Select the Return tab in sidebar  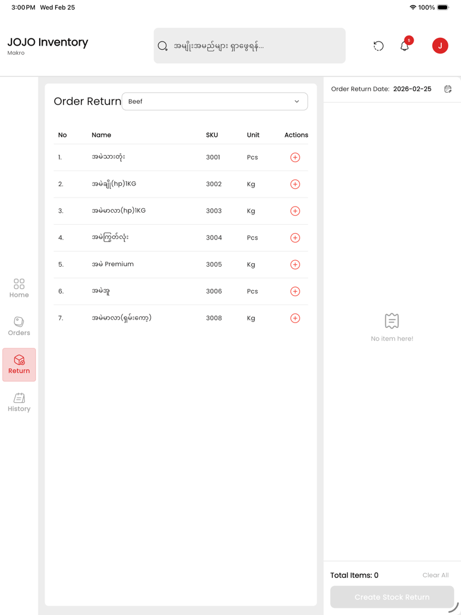[x=19, y=365]
